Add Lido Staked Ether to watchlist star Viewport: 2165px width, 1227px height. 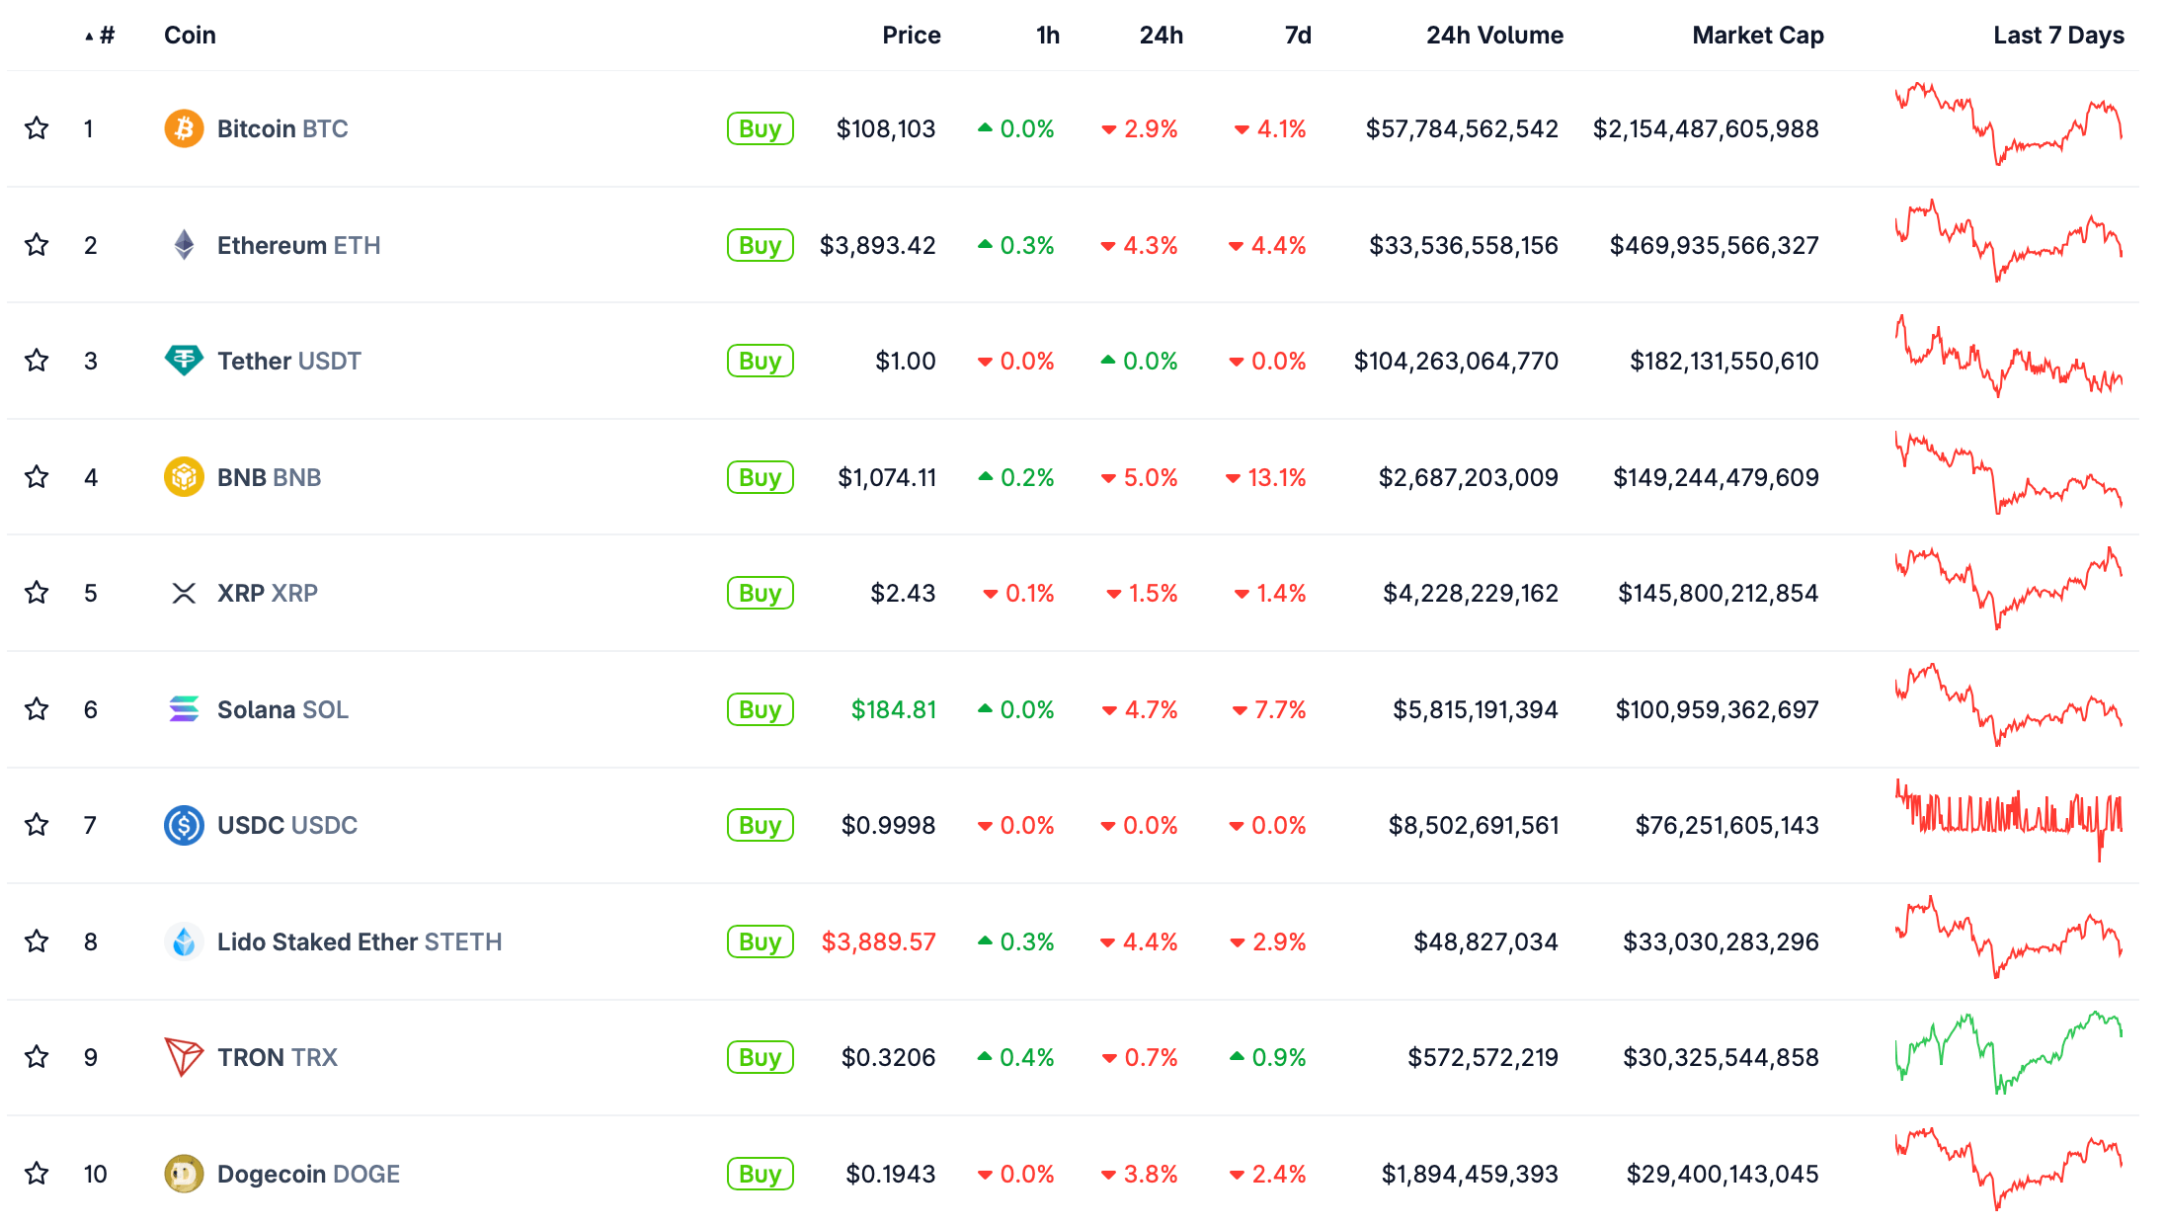click(x=37, y=941)
